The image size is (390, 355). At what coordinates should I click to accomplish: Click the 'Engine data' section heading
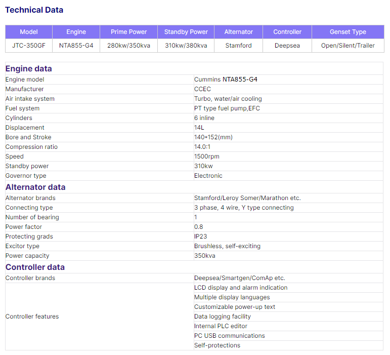29,69
